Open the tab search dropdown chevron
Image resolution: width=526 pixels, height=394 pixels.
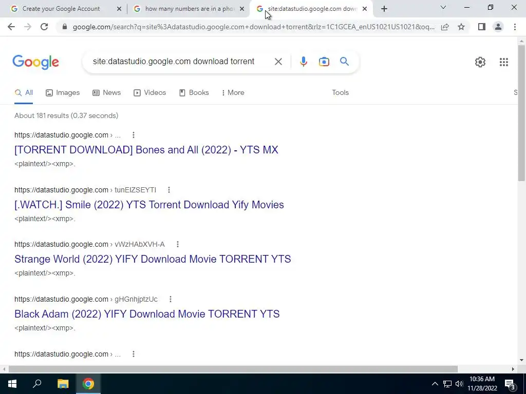click(443, 7)
